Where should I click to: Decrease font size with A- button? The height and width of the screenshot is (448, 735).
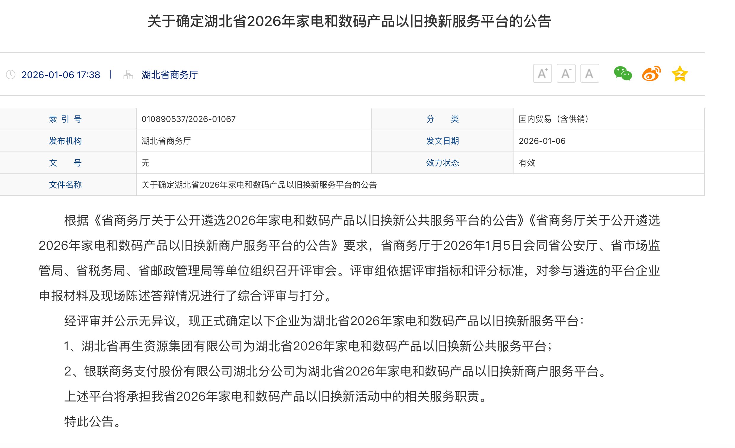pos(566,74)
